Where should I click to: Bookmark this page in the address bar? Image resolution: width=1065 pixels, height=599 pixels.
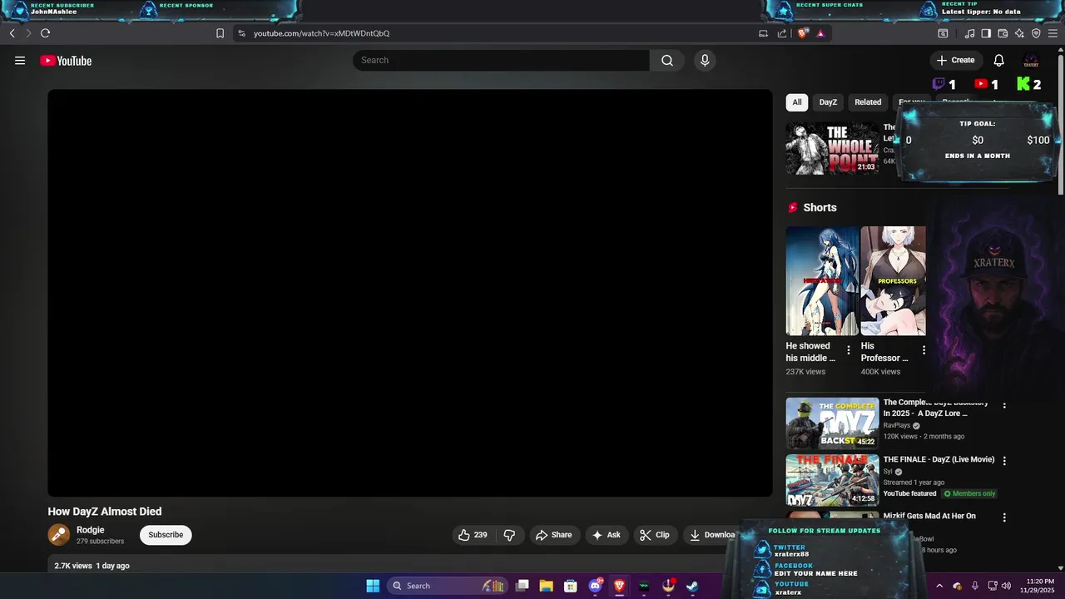coord(220,33)
